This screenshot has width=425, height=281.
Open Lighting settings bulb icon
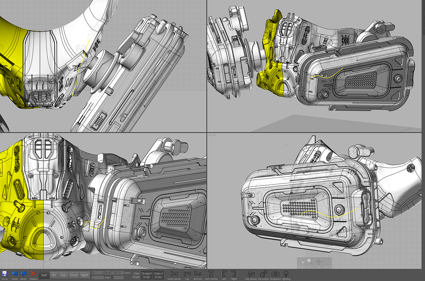coord(286,275)
